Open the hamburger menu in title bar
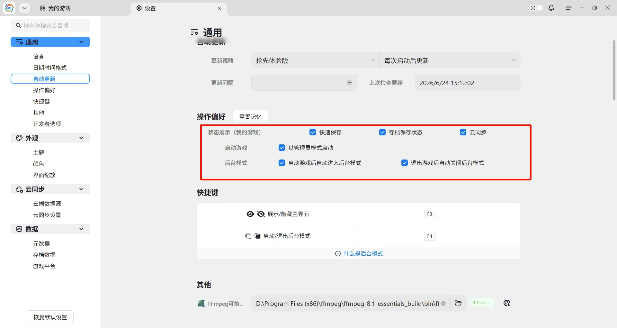This screenshot has height=328, width=617. (569, 8)
